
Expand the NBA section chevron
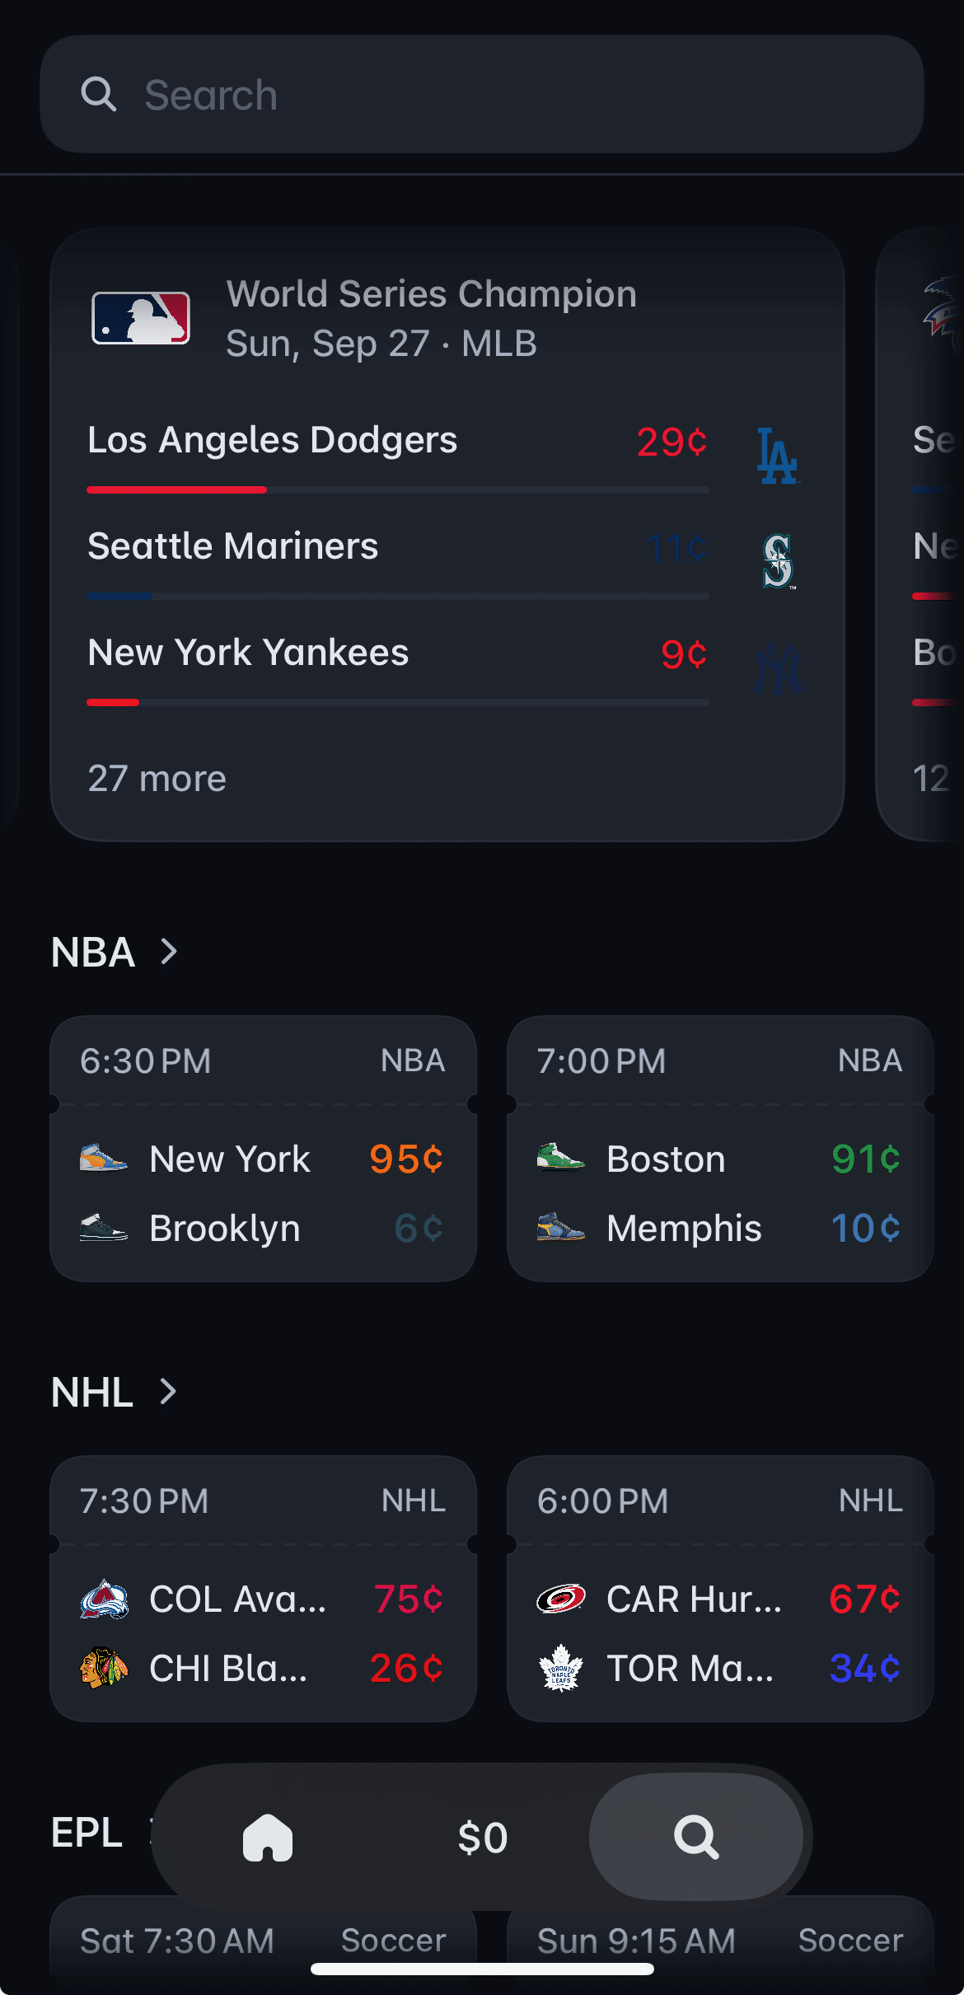point(169,952)
